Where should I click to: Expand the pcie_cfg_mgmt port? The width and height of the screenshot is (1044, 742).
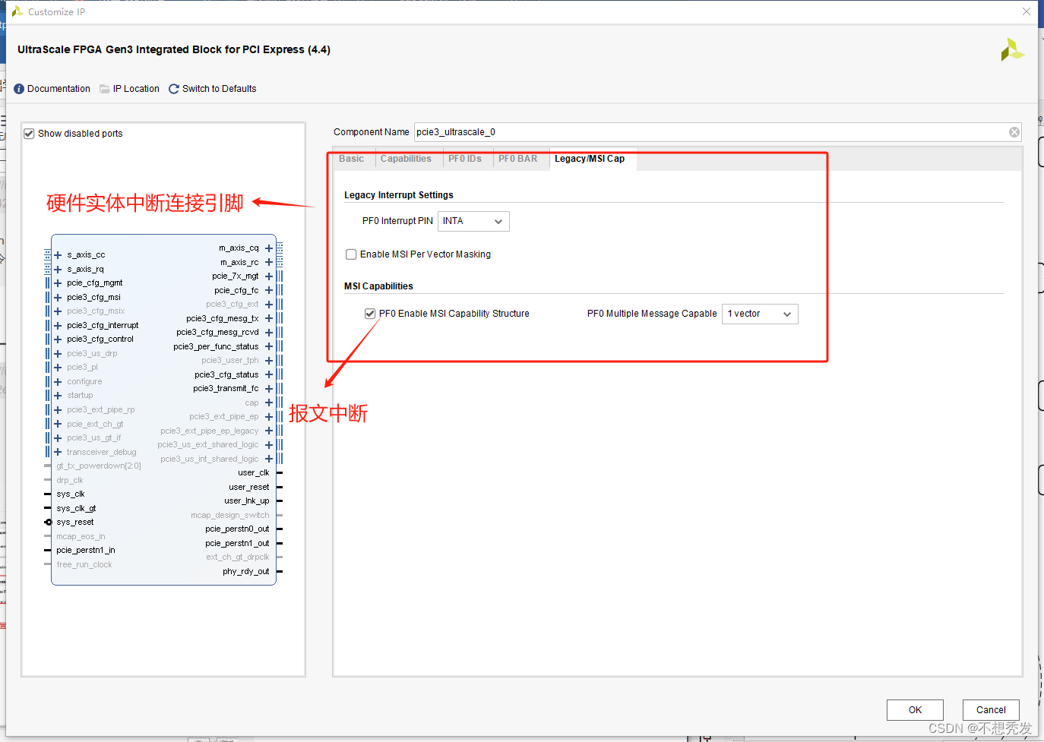(x=58, y=283)
